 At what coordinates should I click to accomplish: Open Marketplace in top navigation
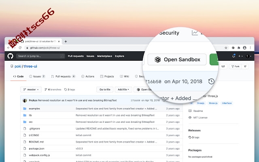click(104, 56)
